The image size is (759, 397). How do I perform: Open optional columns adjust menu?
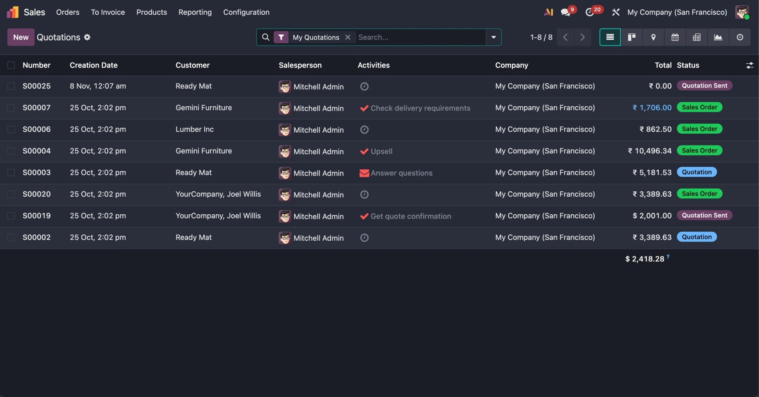[x=750, y=66]
